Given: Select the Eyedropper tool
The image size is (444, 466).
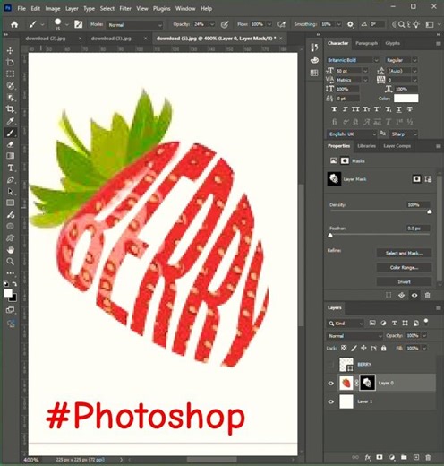Looking at the screenshot, I should [10, 121].
